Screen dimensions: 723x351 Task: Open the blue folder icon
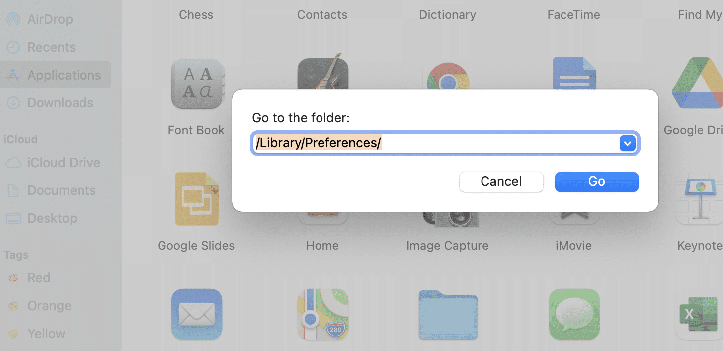pyautogui.click(x=448, y=315)
